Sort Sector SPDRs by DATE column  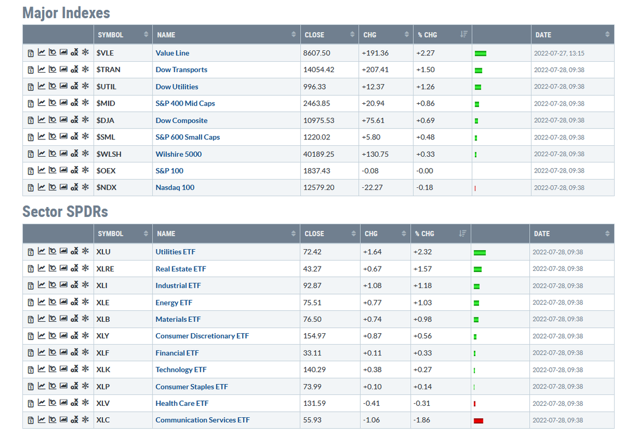[x=571, y=234]
